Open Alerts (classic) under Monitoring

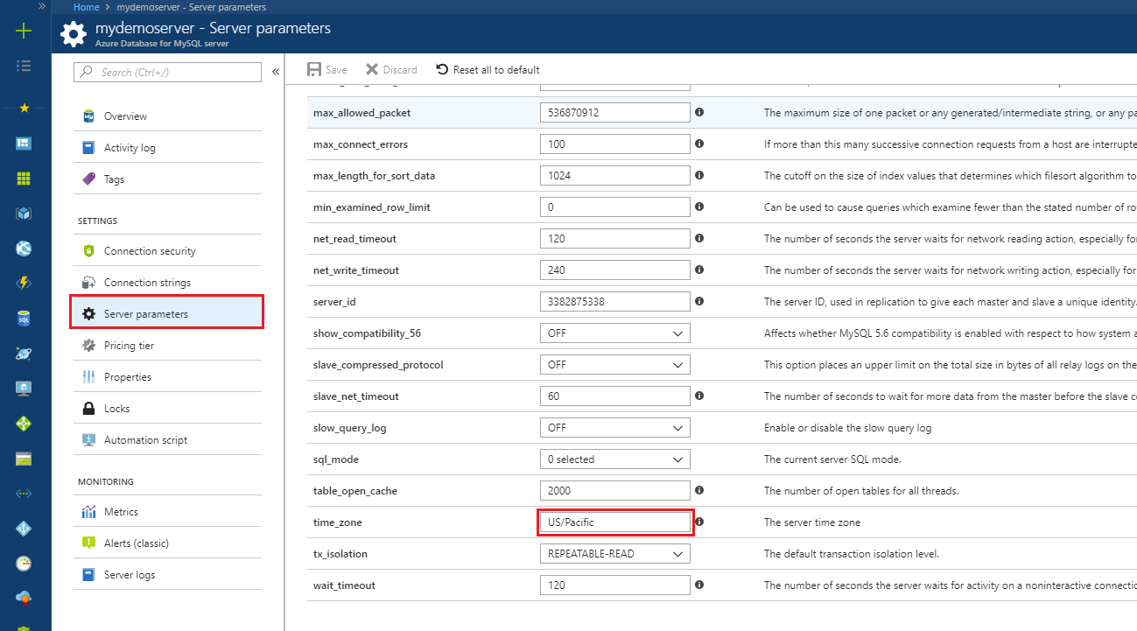167,543
